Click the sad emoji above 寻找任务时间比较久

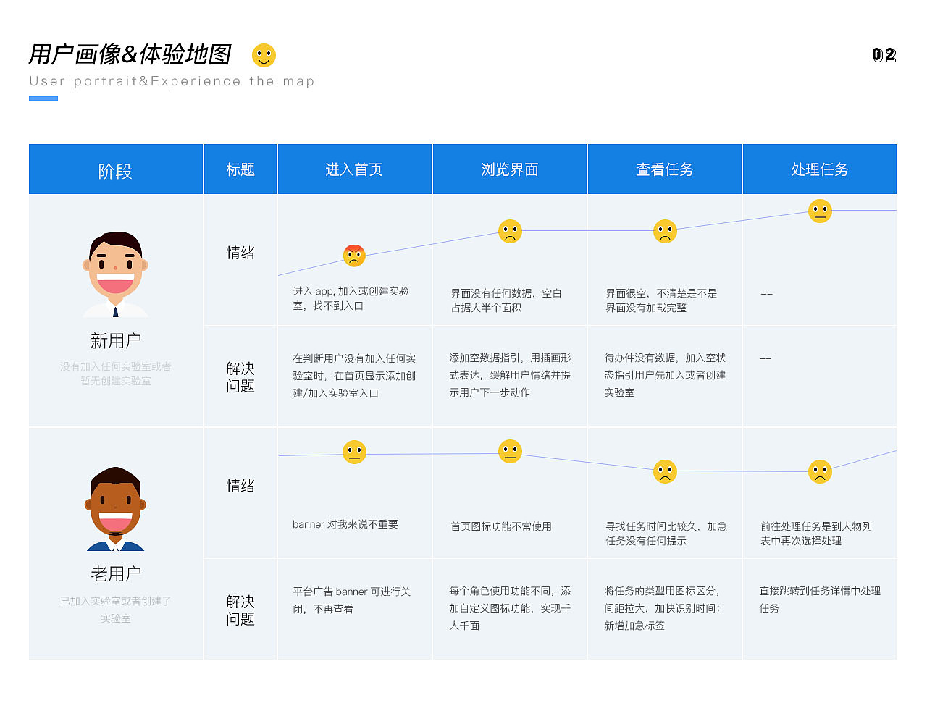coord(665,471)
